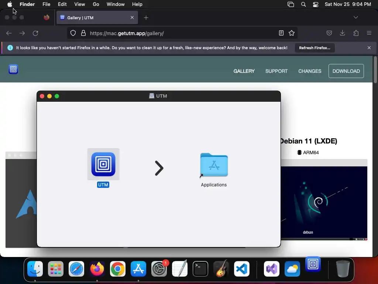Open the Firefox downloads panel

[x=342, y=33]
